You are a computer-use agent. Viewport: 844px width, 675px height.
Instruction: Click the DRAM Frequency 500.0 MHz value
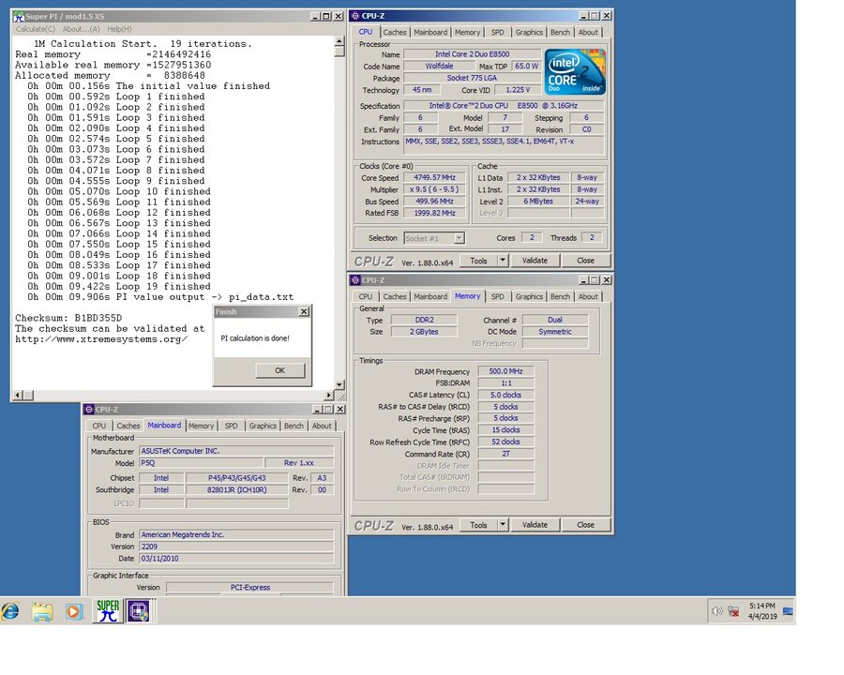click(506, 371)
